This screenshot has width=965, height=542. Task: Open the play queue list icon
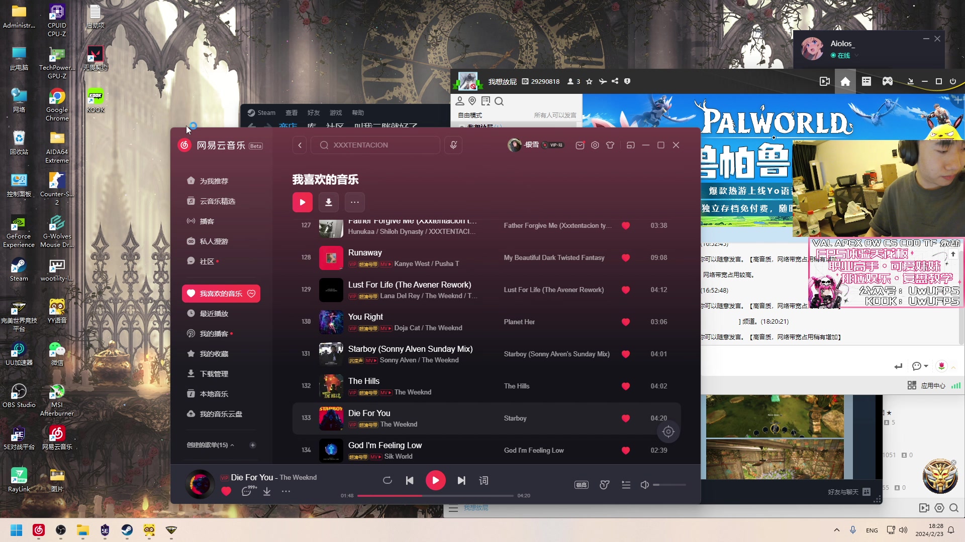(x=626, y=485)
